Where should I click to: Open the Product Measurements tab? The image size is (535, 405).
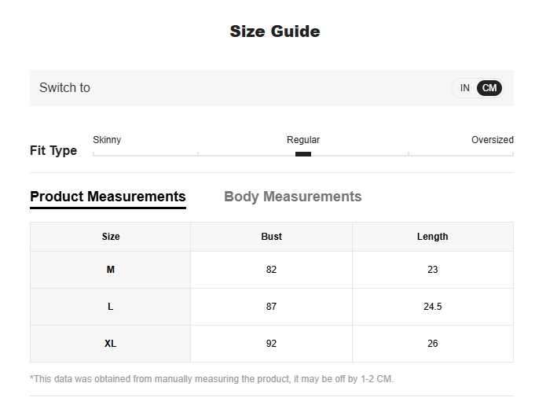point(108,197)
